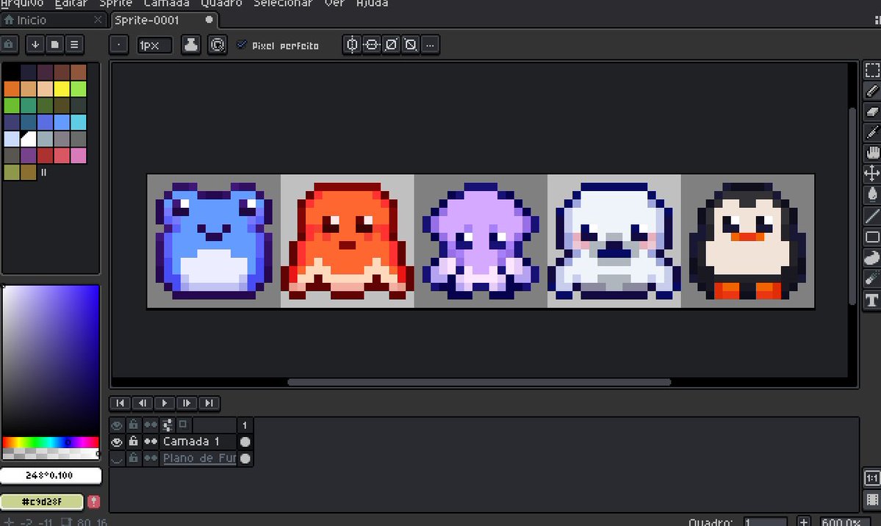Select the Camada 1 cel at frame 1

point(245,442)
